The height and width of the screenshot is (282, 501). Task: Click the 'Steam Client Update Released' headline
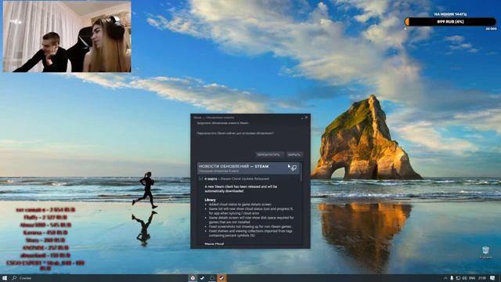[245, 179]
